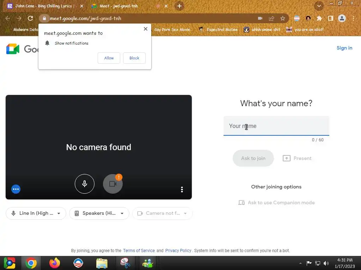Image resolution: width=361 pixels, height=270 pixels.
Task: Click the striped flag extension icon
Action: [x=297, y=18]
